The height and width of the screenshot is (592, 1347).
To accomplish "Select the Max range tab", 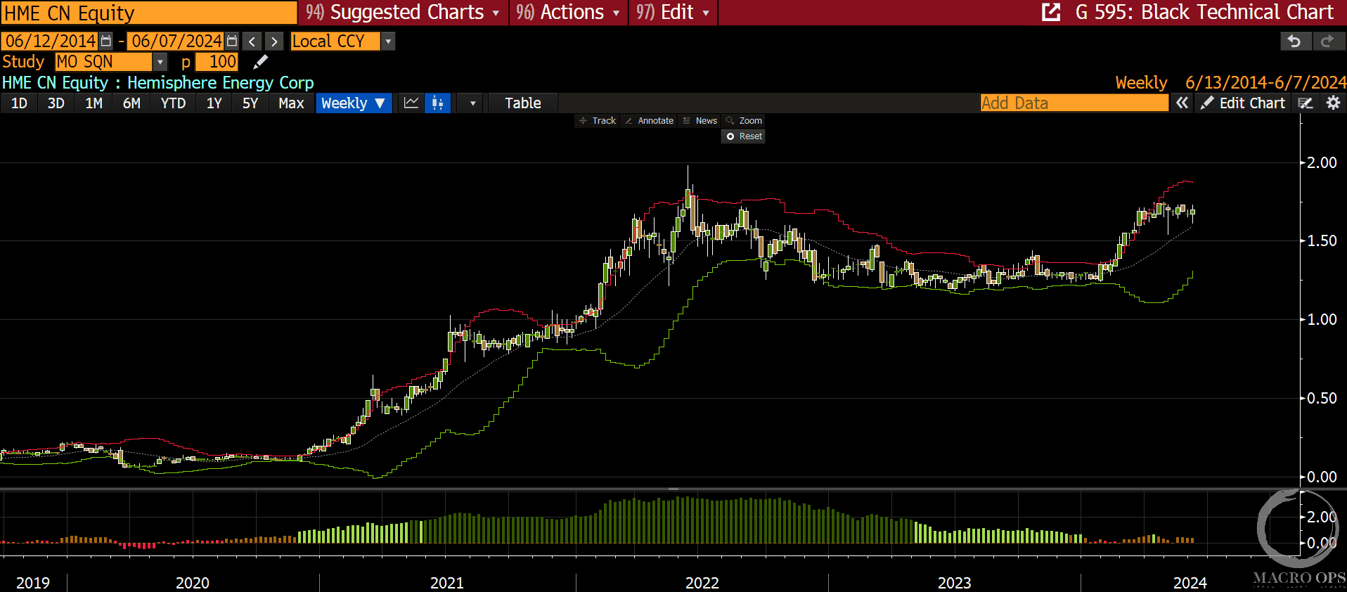I will (x=291, y=103).
